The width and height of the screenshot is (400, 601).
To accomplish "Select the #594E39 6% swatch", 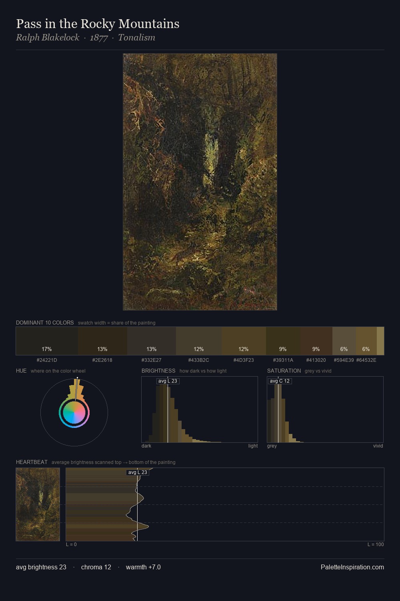I will 344,341.
